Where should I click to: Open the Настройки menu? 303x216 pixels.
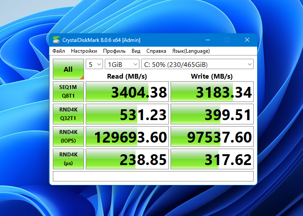pyautogui.click(x=84, y=51)
